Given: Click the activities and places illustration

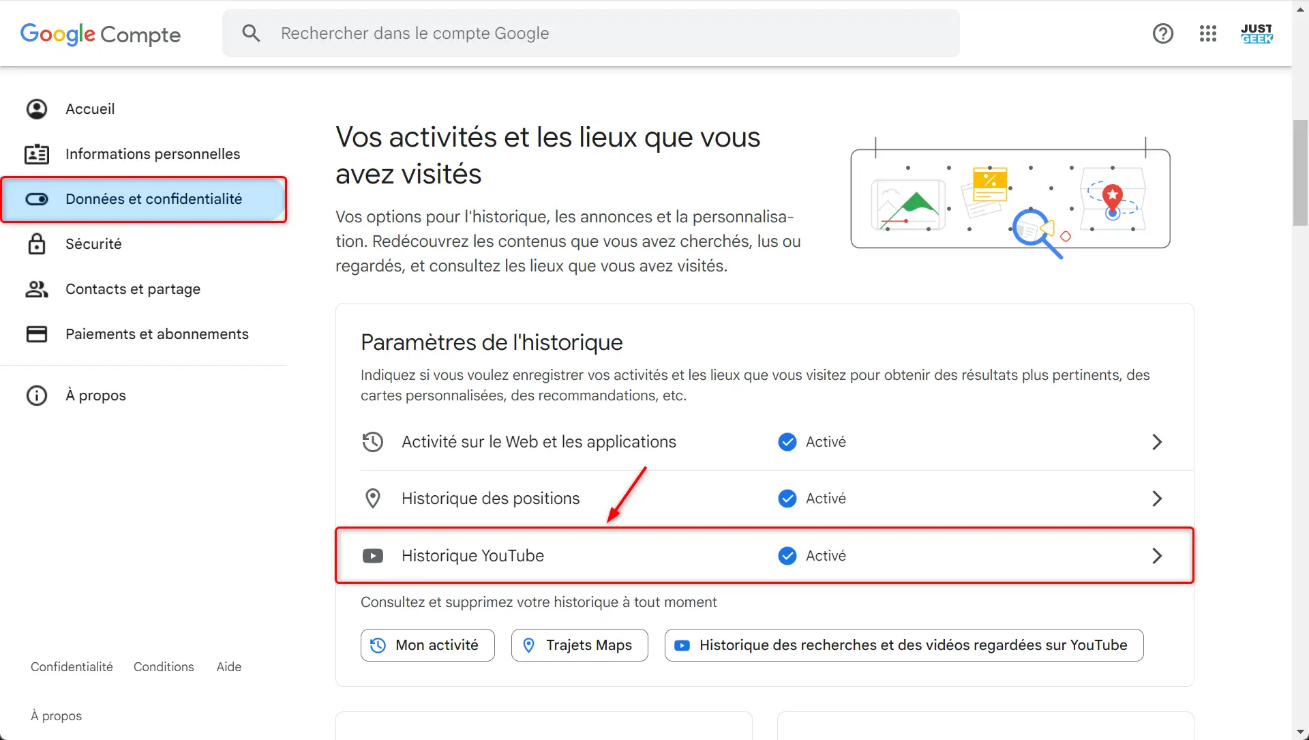Looking at the screenshot, I should [1010, 198].
